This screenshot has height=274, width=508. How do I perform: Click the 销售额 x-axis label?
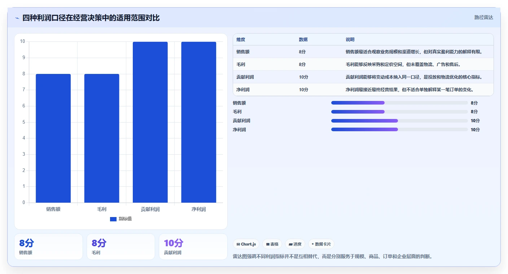[x=53, y=209]
